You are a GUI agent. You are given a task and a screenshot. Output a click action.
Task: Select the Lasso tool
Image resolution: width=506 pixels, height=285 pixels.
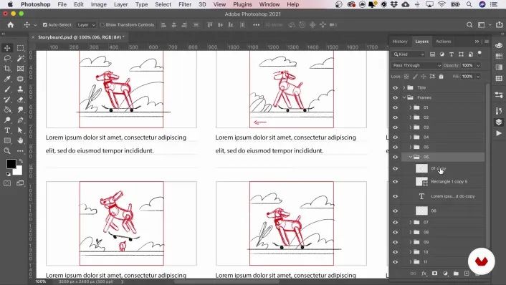[7, 58]
